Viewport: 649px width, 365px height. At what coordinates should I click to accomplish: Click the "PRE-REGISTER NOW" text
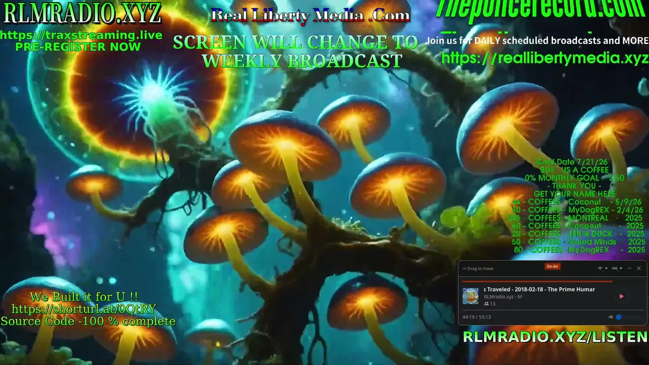78,47
